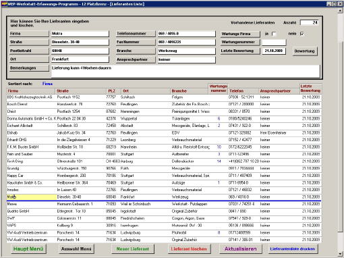Sort by the Ort column header
The height and width of the screenshot is (258, 344).
(x=146, y=91)
